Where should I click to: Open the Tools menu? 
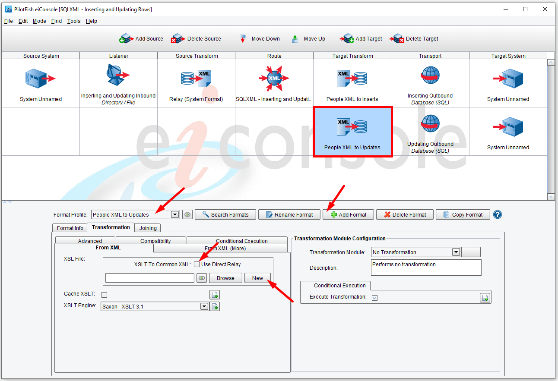(x=74, y=21)
